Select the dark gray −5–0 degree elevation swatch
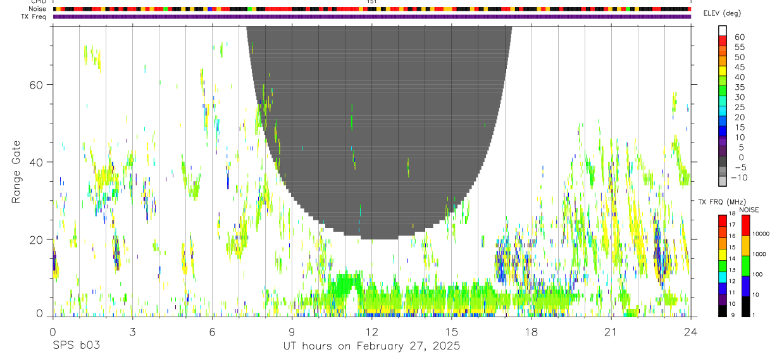 pyautogui.click(x=723, y=162)
